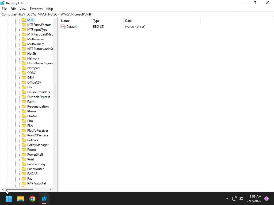The width and height of the screenshot is (274, 205).
Task: Click the PlayToReceiver folder icon
Action: click(24, 131)
